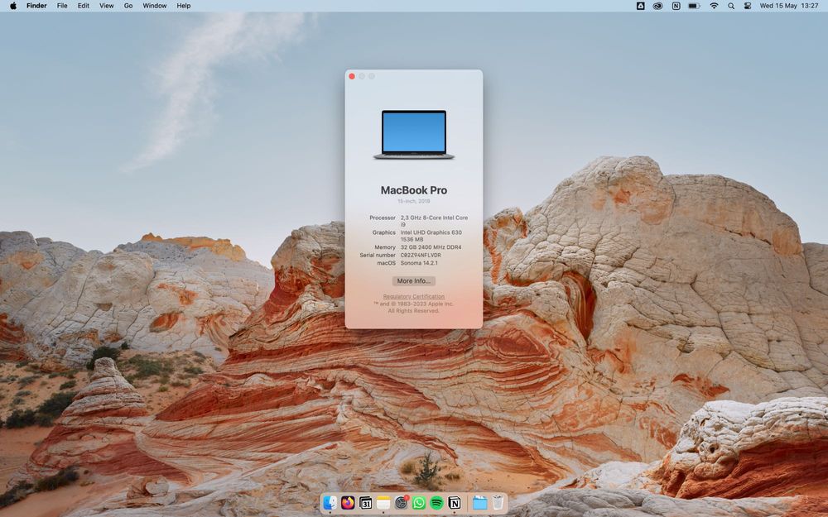
Task: Open the Apple menu
Action: tap(13, 6)
